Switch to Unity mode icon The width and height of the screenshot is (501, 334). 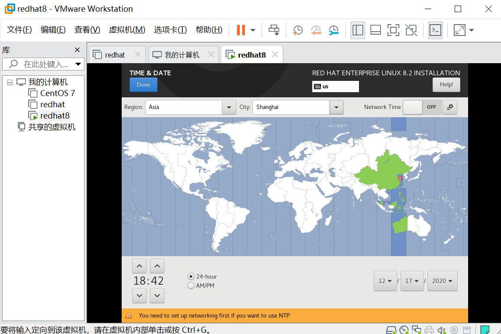[x=411, y=30]
